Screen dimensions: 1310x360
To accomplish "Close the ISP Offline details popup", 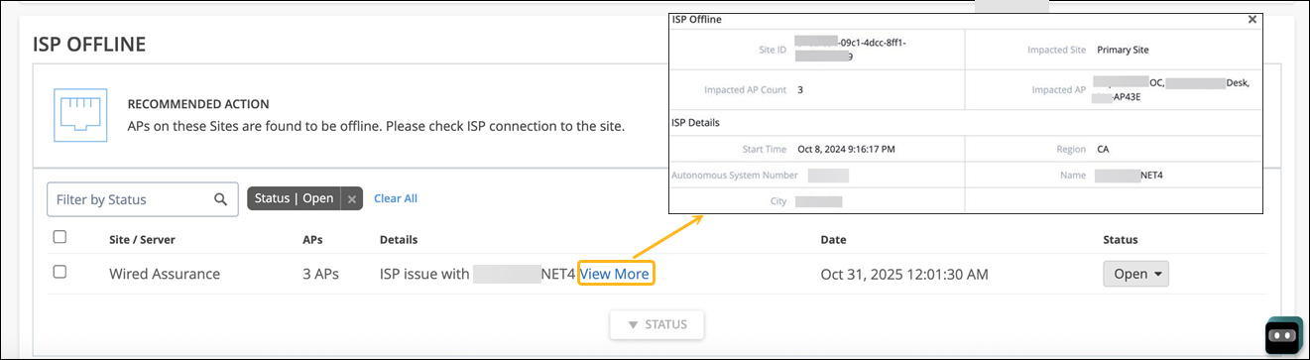I will point(1252,19).
